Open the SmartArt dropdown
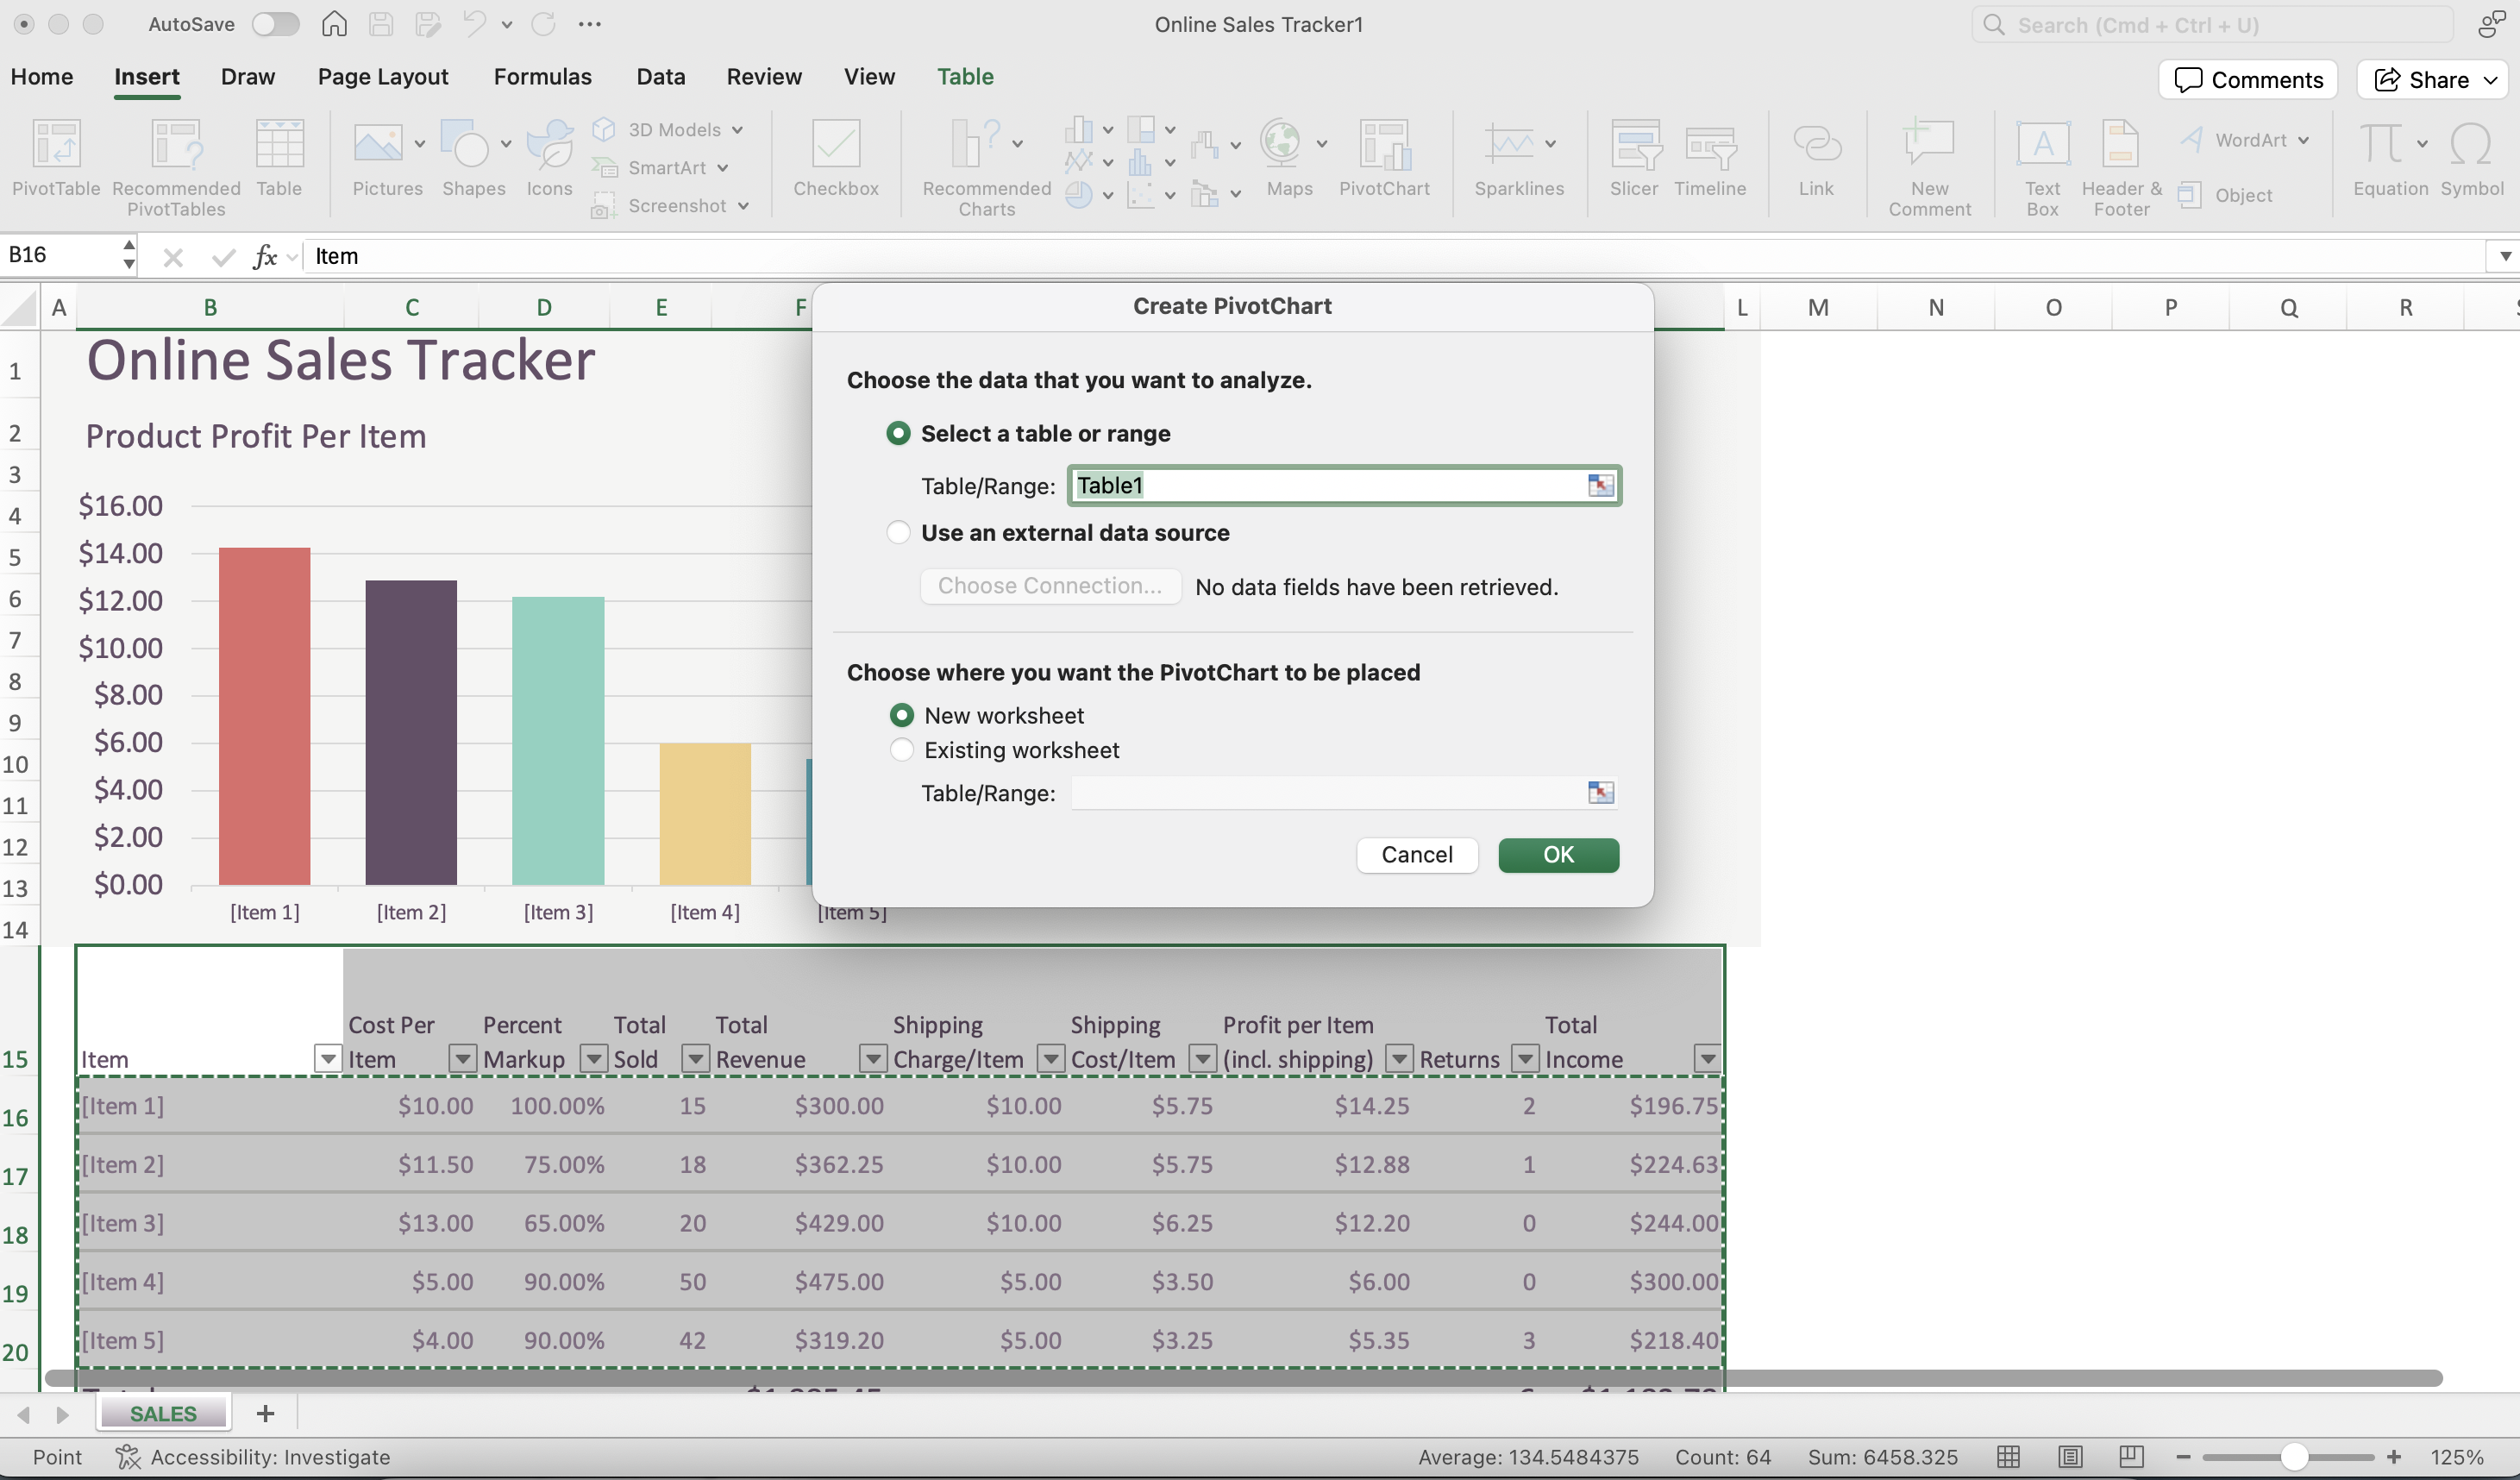This screenshot has width=2520, height=1480. point(722,168)
